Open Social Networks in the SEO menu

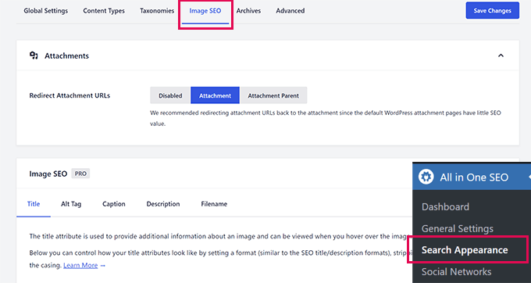457,272
